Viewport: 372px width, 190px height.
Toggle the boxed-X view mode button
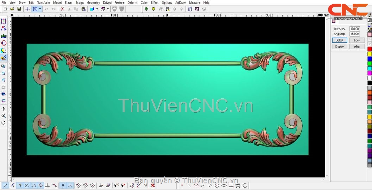[x=35, y=9]
